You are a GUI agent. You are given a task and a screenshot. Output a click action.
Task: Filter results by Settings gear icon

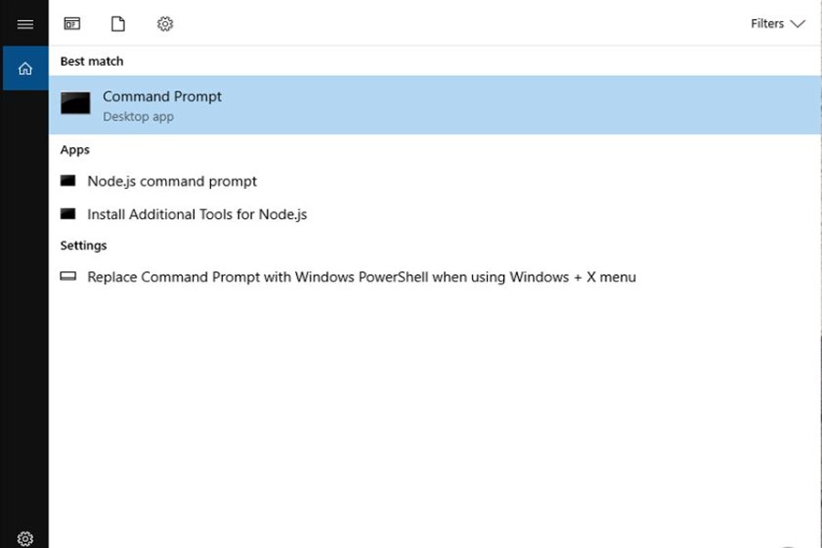pyautogui.click(x=164, y=24)
